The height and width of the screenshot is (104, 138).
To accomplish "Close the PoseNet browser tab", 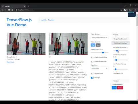I will (24, 6).
